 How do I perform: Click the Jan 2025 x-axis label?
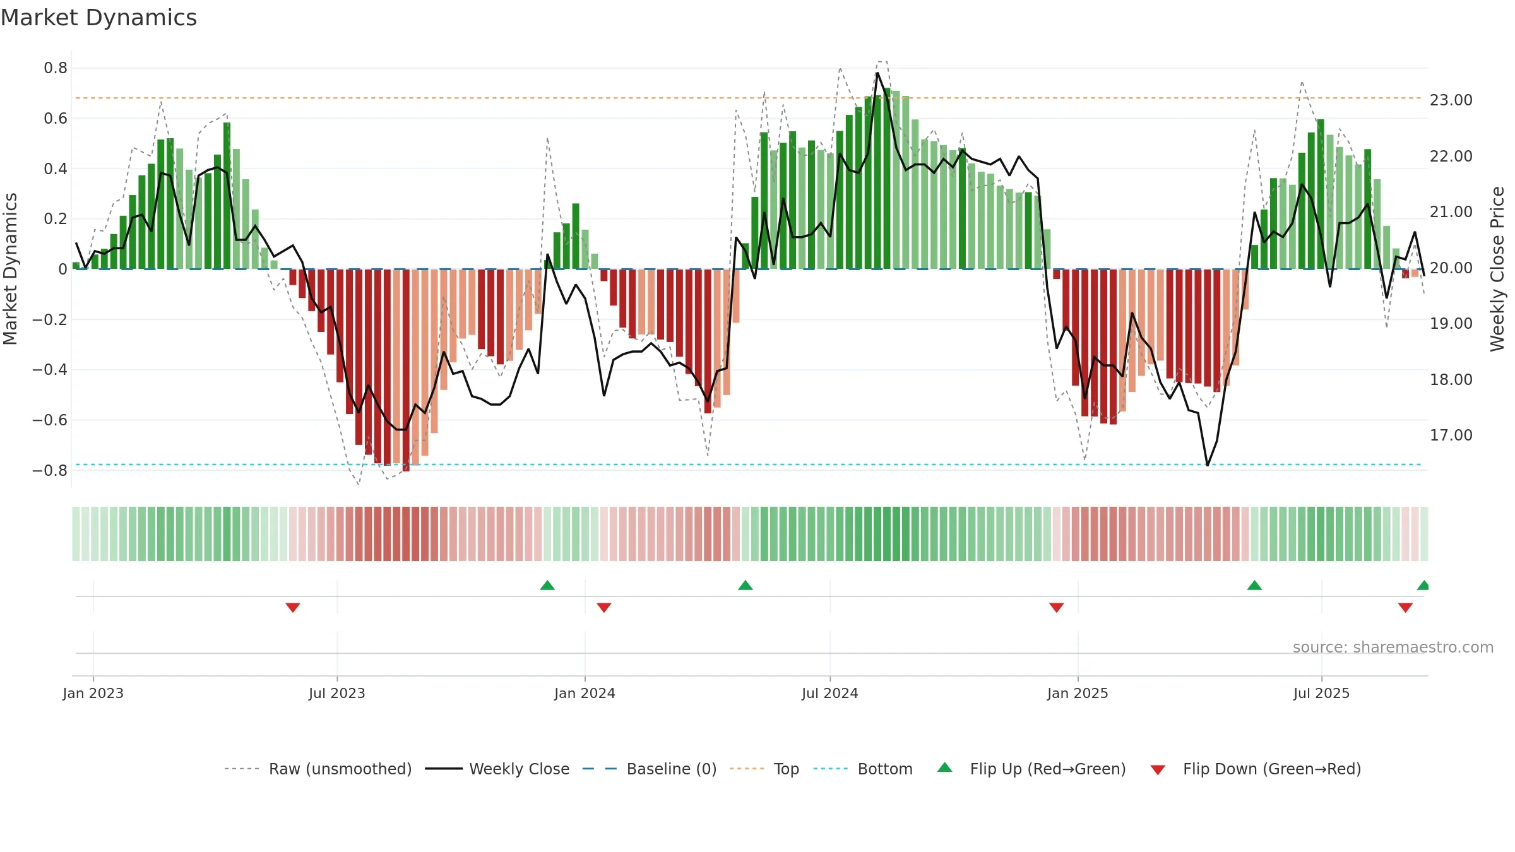1078,693
